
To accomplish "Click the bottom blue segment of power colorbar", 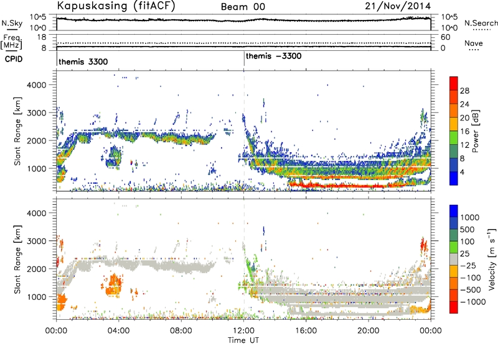I will 454,179.
